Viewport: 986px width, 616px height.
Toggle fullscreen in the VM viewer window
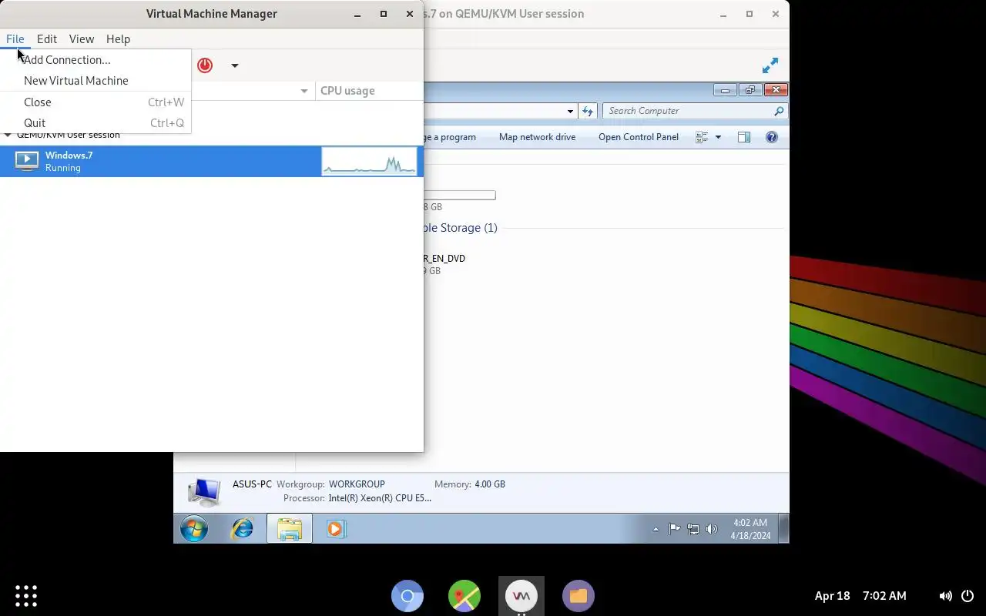(x=770, y=65)
